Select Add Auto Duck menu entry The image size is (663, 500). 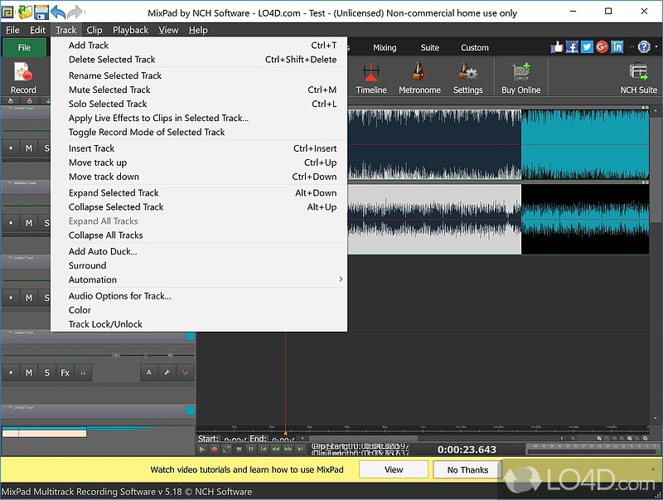tap(103, 251)
